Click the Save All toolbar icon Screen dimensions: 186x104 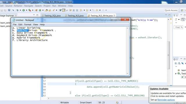coord(5,10)
